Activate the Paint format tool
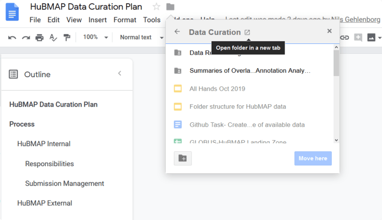382x220 pixels. coord(67,37)
